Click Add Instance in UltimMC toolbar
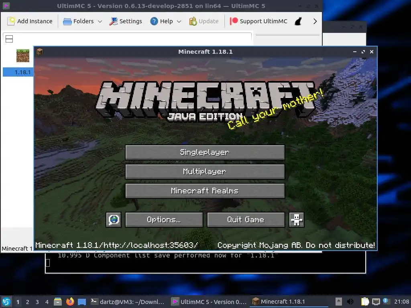 tap(30, 21)
